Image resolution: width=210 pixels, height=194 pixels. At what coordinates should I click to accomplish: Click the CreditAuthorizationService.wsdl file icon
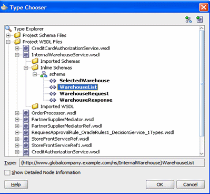tap(26, 152)
